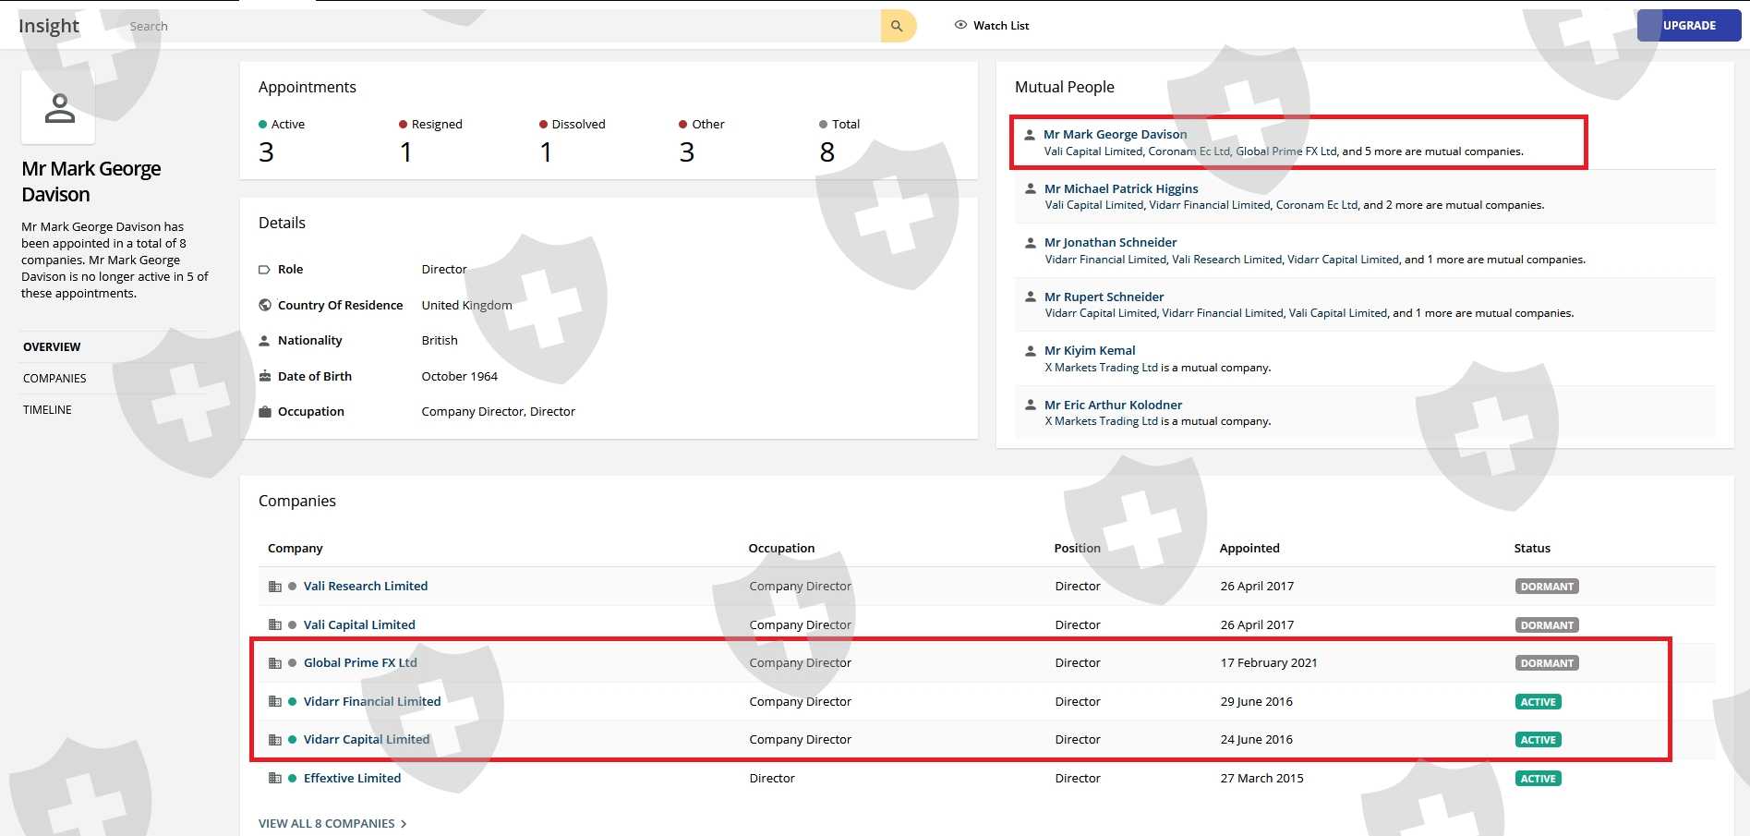Click the Country Of Residence globe icon
Viewport: 1750px width, 836px height.
click(x=265, y=305)
